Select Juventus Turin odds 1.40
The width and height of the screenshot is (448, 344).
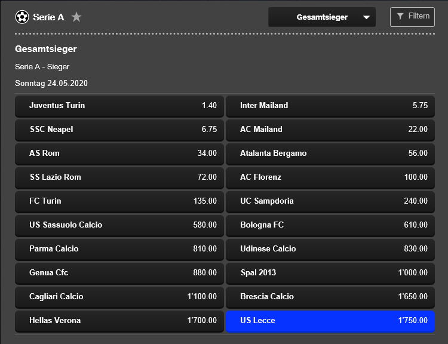click(x=119, y=106)
